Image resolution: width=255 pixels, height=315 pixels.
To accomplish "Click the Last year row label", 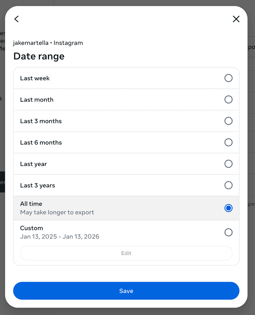I will [x=33, y=164].
